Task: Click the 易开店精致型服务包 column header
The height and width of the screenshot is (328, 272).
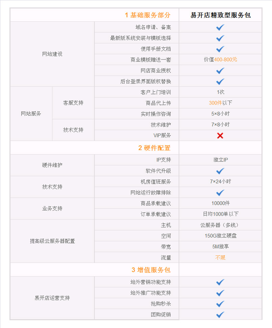Action: [x=221, y=15]
